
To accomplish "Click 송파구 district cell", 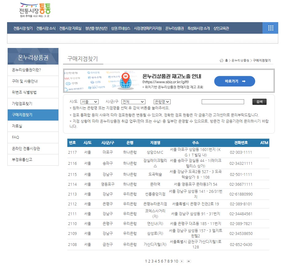I will click(108, 163).
